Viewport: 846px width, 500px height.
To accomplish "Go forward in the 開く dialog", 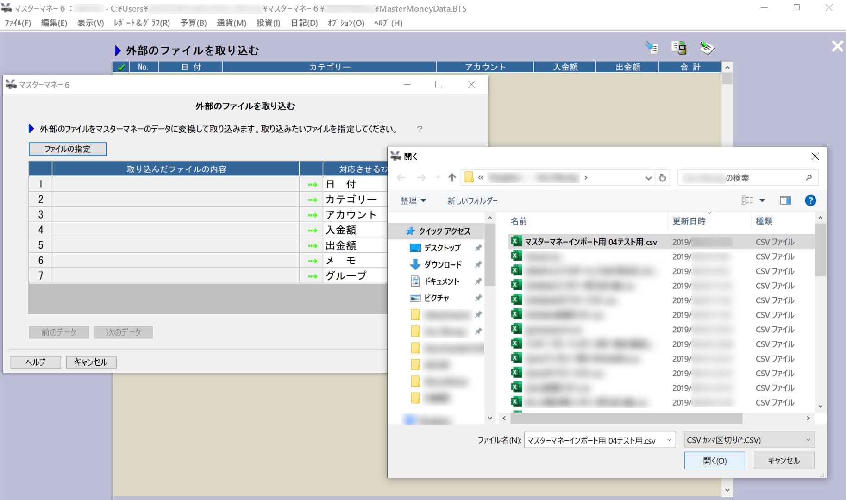I will [x=421, y=178].
